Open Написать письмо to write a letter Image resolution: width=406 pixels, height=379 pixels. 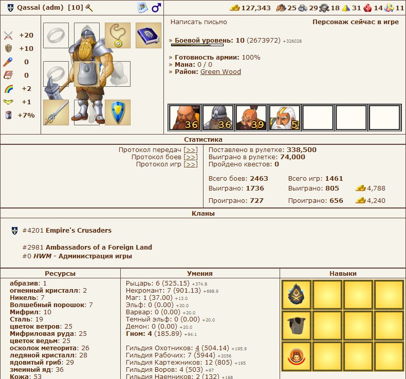click(198, 22)
